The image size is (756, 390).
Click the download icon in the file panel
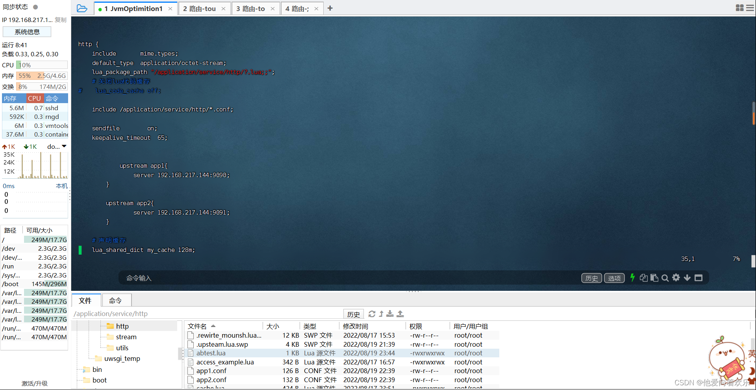[x=390, y=314]
